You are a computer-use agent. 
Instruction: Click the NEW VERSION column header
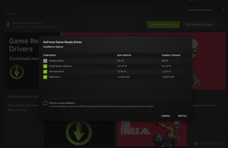click(124, 55)
